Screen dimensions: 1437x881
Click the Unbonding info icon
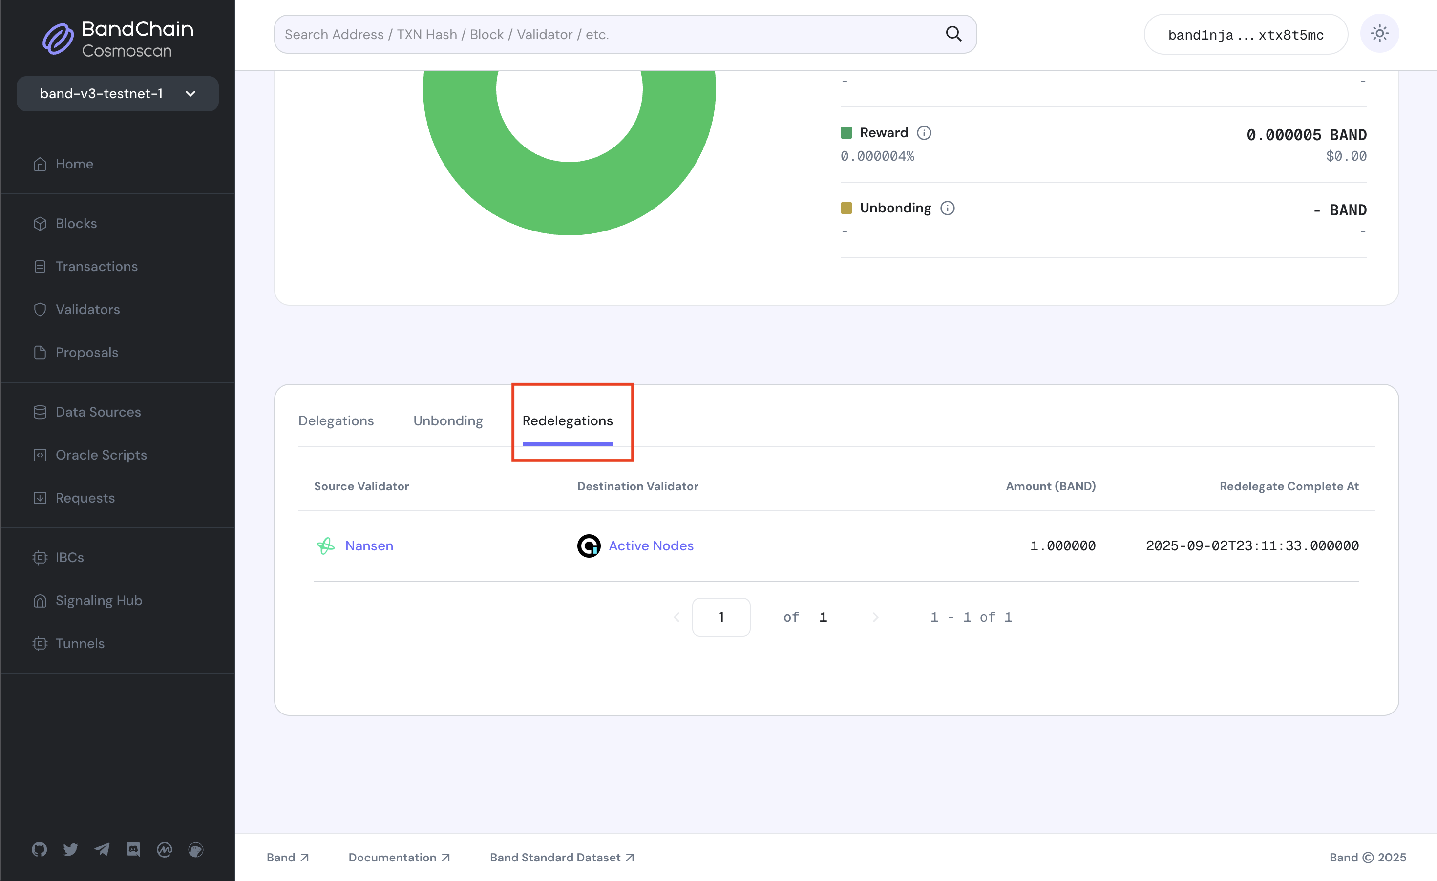pos(947,208)
